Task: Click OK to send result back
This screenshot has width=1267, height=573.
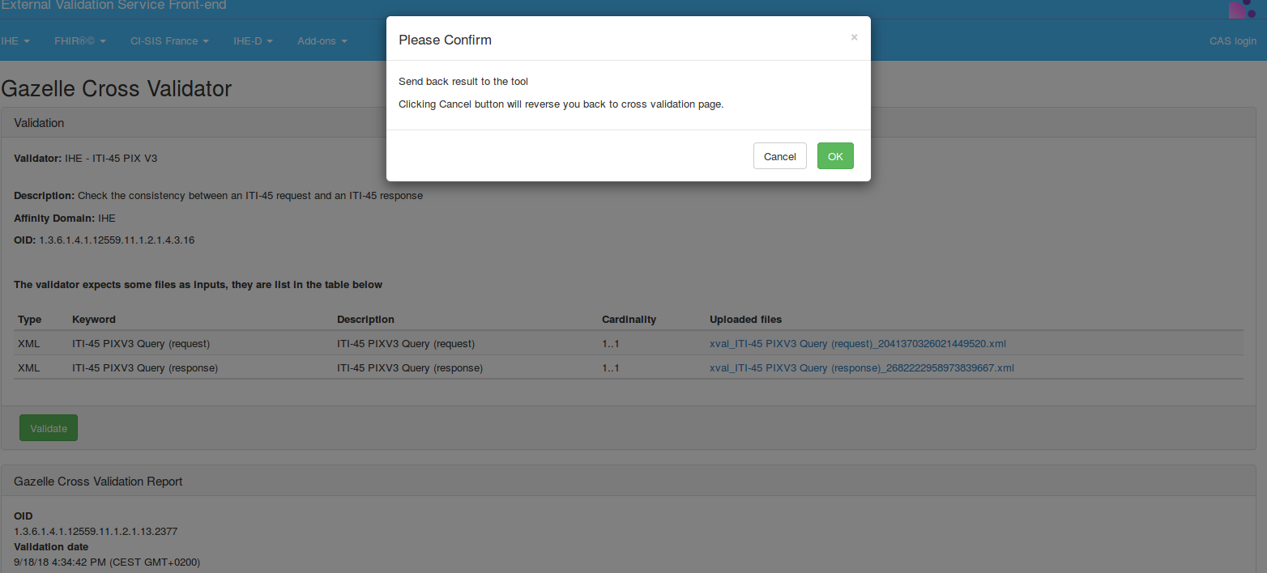Action: 835,155
